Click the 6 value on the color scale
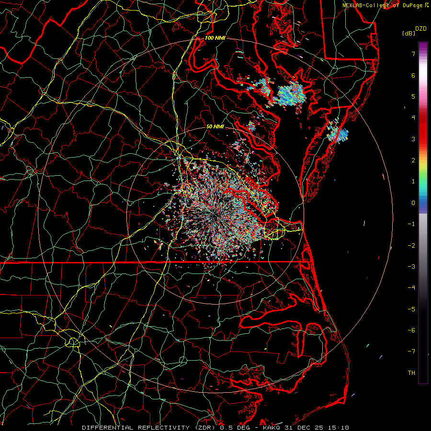Viewport: 431px width, 431px height. [x=413, y=75]
